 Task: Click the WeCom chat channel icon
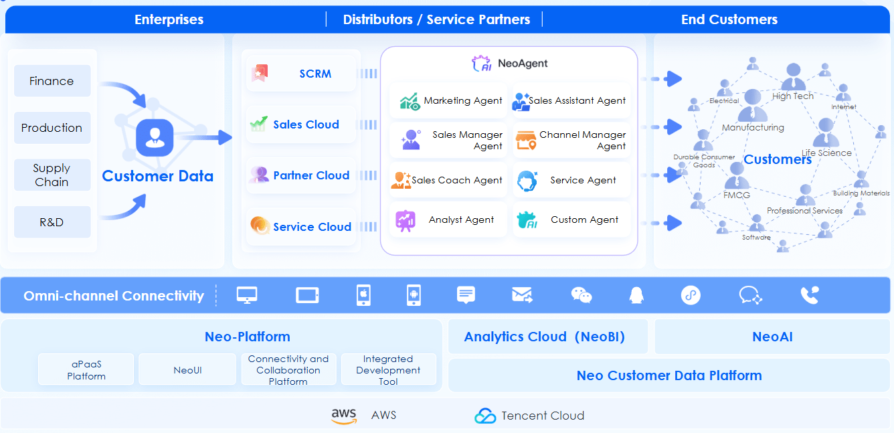(750, 295)
